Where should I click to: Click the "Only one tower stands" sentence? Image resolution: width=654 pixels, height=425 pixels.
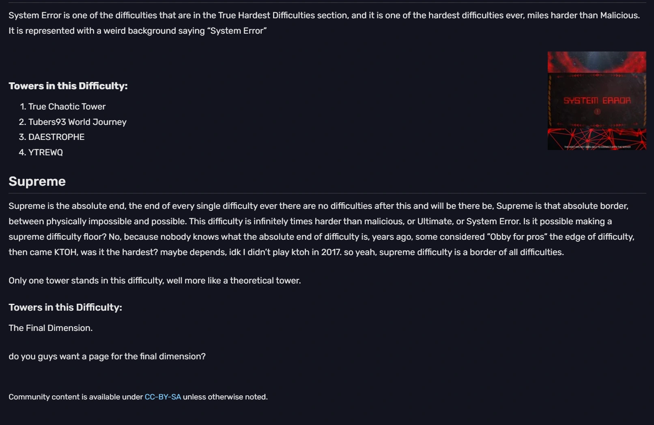[155, 281]
